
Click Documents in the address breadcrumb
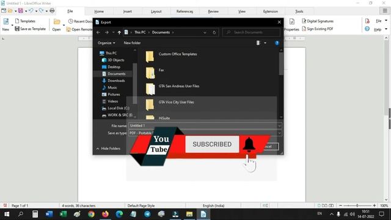(161, 32)
